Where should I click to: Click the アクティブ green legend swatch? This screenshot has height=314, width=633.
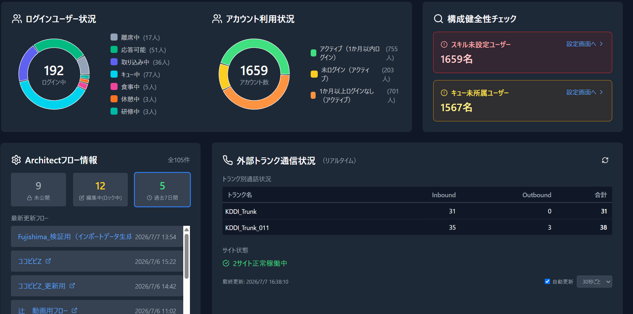point(313,53)
